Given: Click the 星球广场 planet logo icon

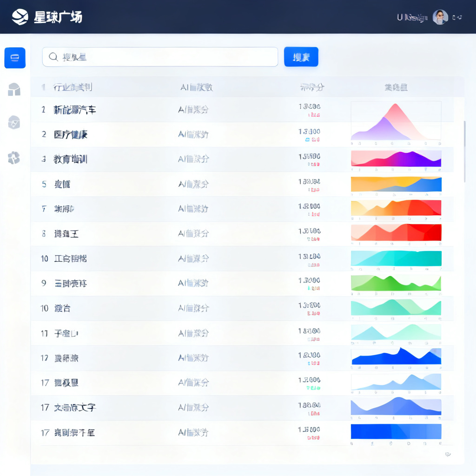Looking at the screenshot, I should (x=20, y=17).
